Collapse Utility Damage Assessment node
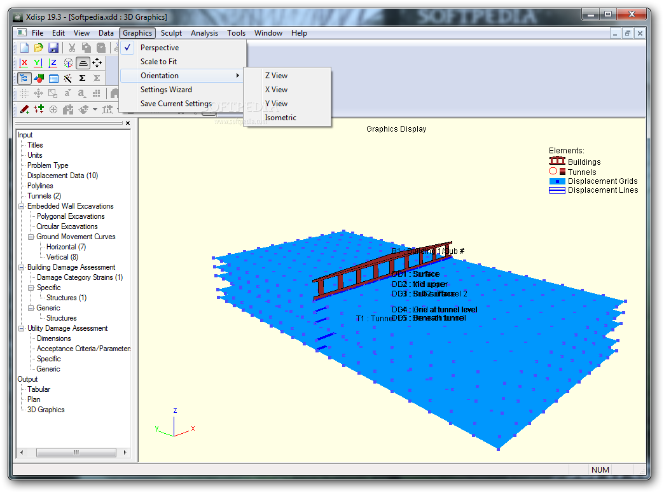 (21, 328)
